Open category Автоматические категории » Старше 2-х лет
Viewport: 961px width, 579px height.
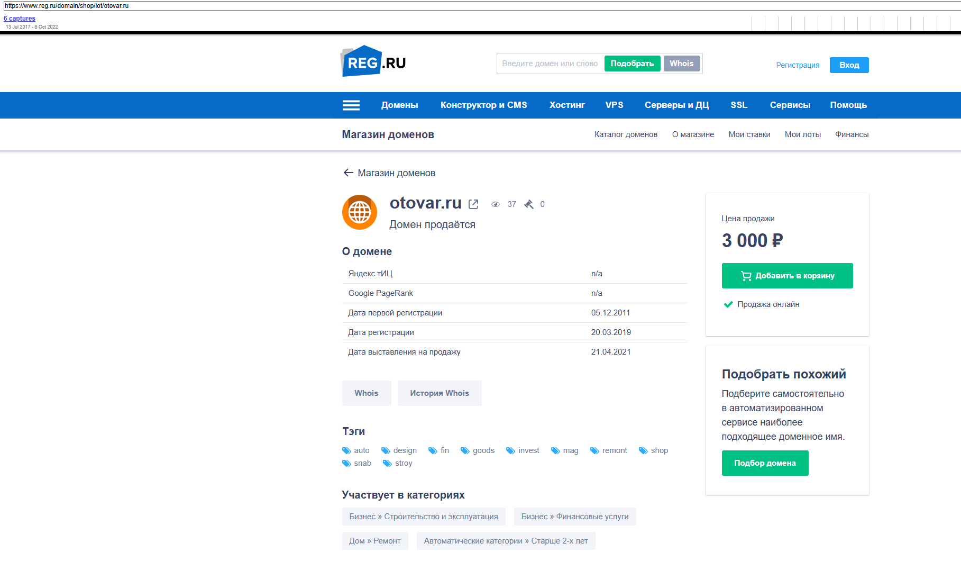tap(506, 541)
